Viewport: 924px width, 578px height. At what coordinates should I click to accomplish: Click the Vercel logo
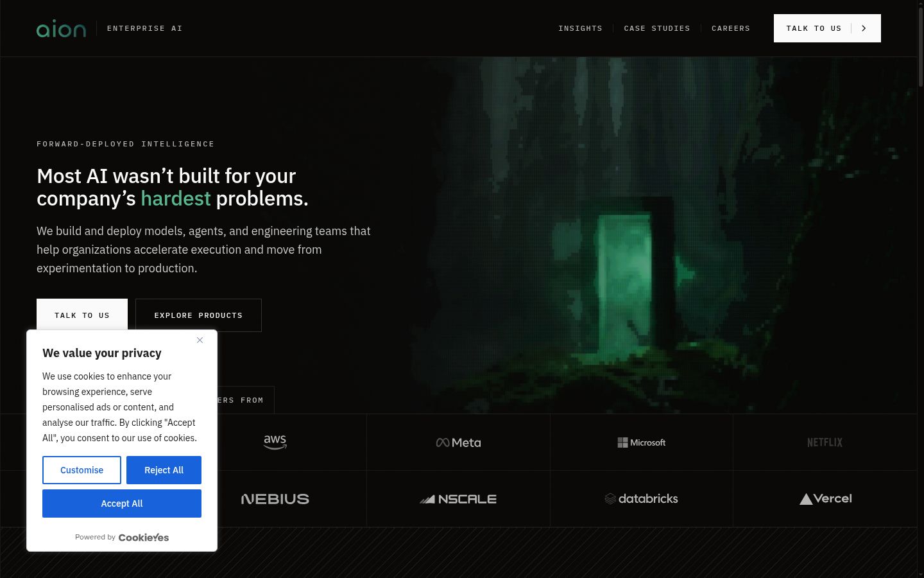[825, 498]
